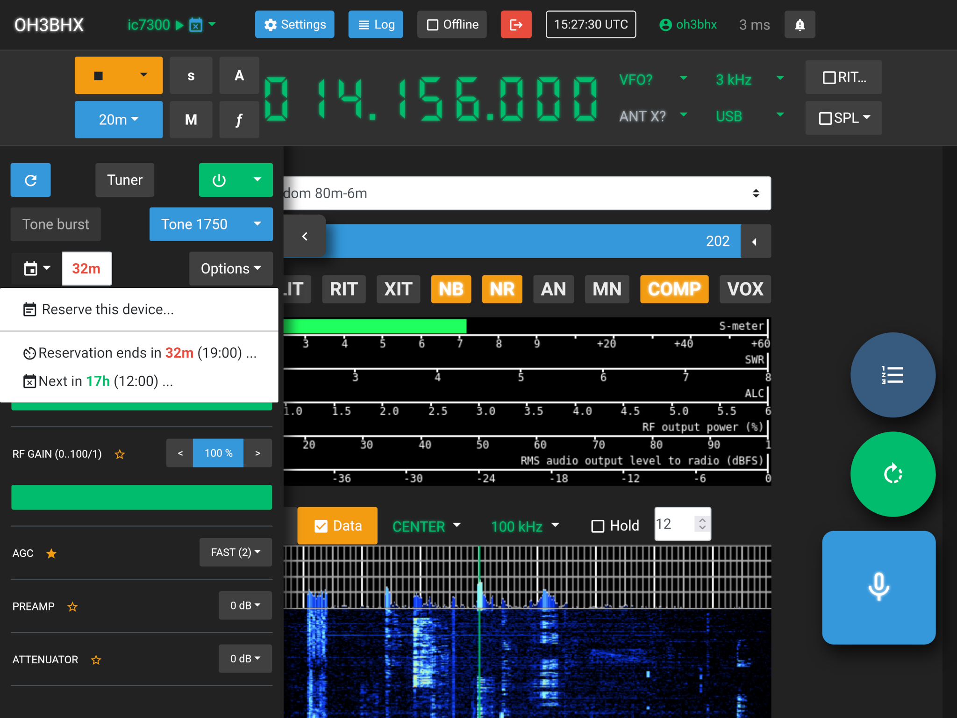Toggle the Offline checkbox
This screenshot has height=718, width=957.
point(433,25)
